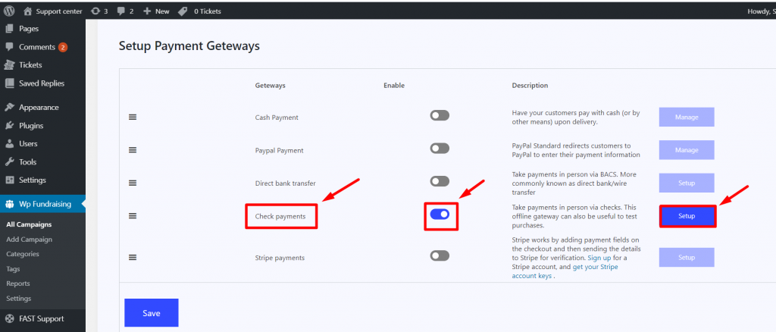Screen dimensions: 776x332
Task: Open get your Stripe account keys link
Action: [x=565, y=271]
